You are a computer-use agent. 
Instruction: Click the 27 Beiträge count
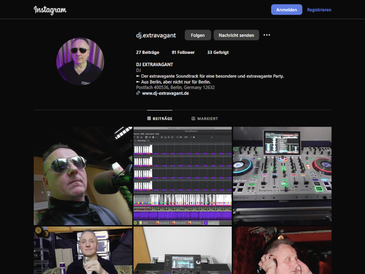click(x=146, y=52)
